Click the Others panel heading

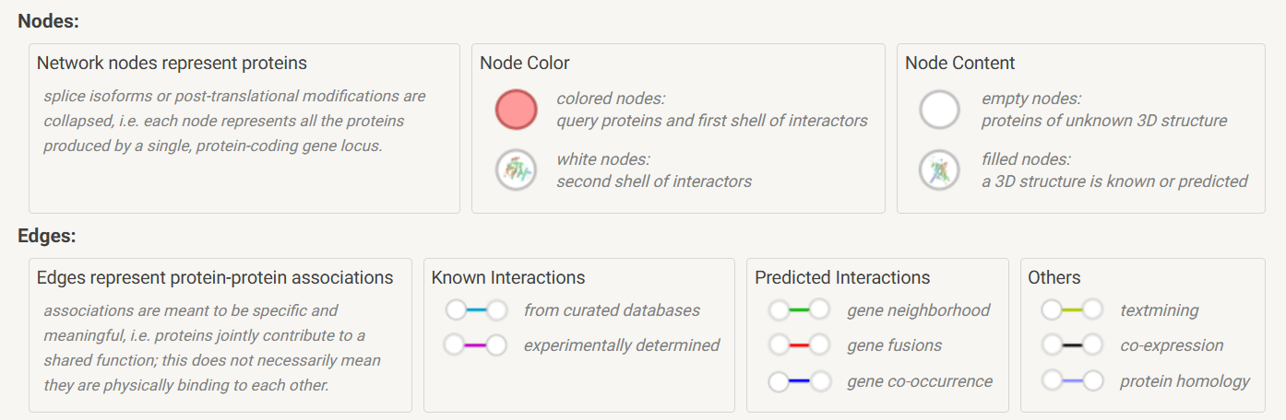click(x=1054, y=277)
